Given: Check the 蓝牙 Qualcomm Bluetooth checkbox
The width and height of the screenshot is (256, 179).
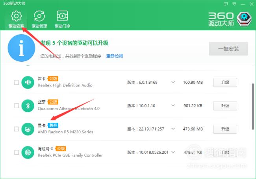Looking at the screenshot, I should 17,106.
